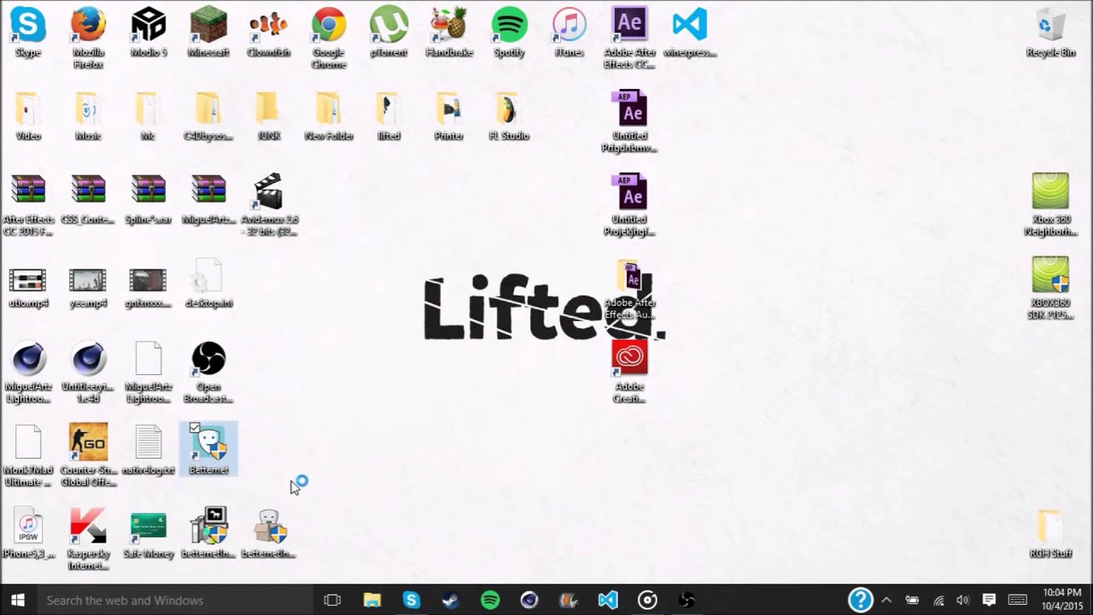This screenshot has height=615, width=1093.
Task: Select the Printer folder
Action: click(x=449, y=116)
